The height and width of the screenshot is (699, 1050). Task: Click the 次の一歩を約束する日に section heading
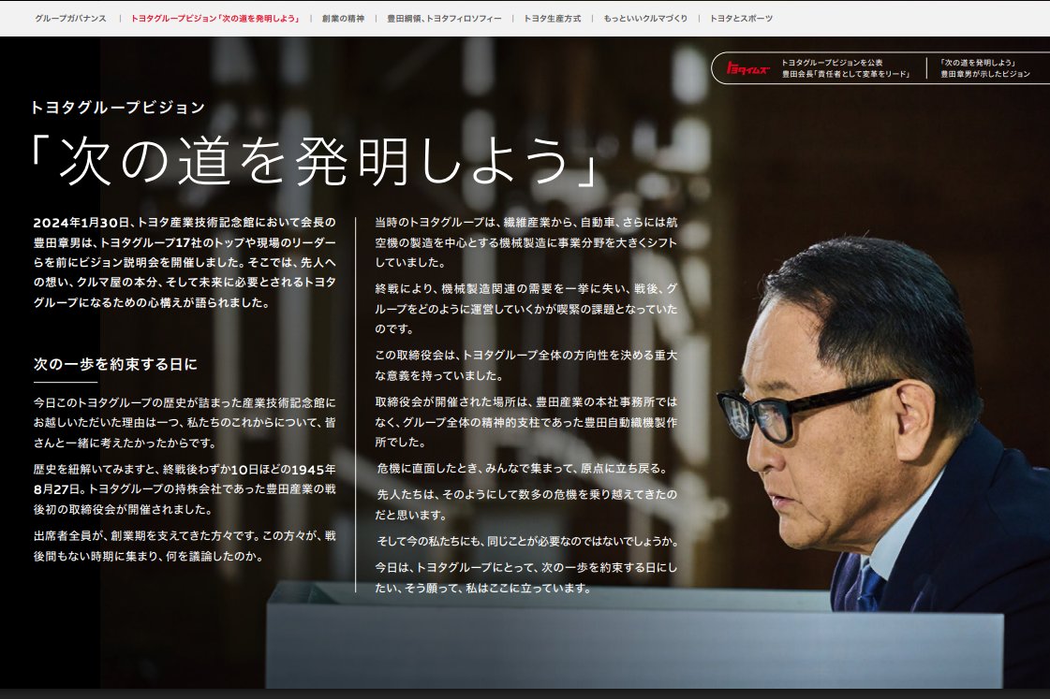point(115,363)
